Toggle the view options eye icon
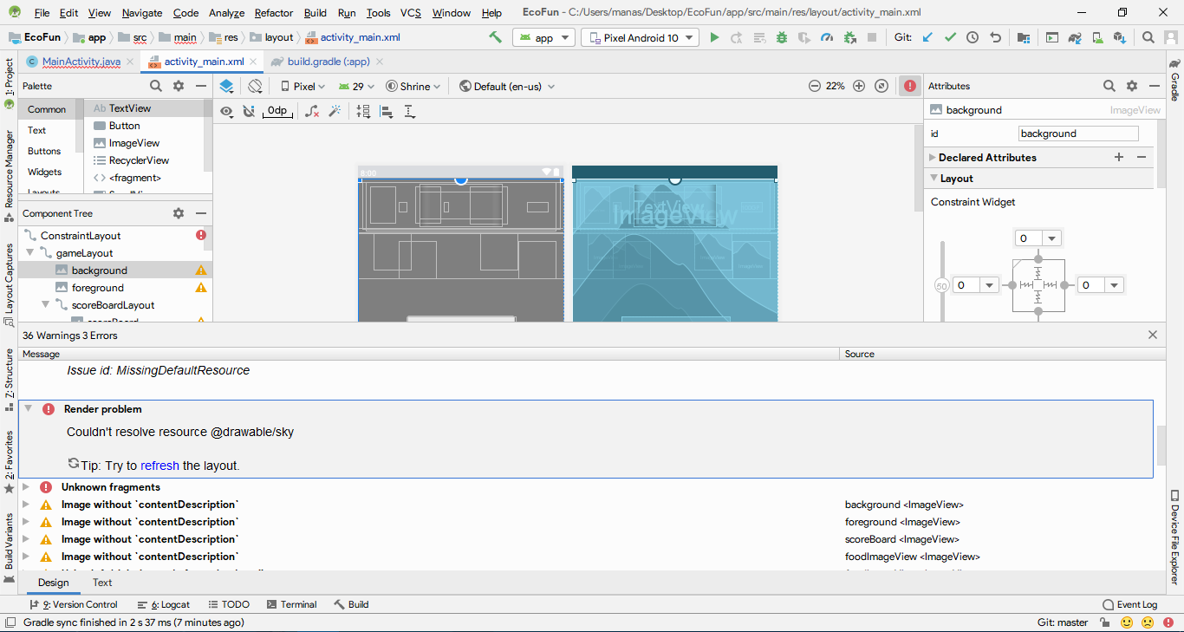Viewport: 1184px width, 632px height. (226, 111)
